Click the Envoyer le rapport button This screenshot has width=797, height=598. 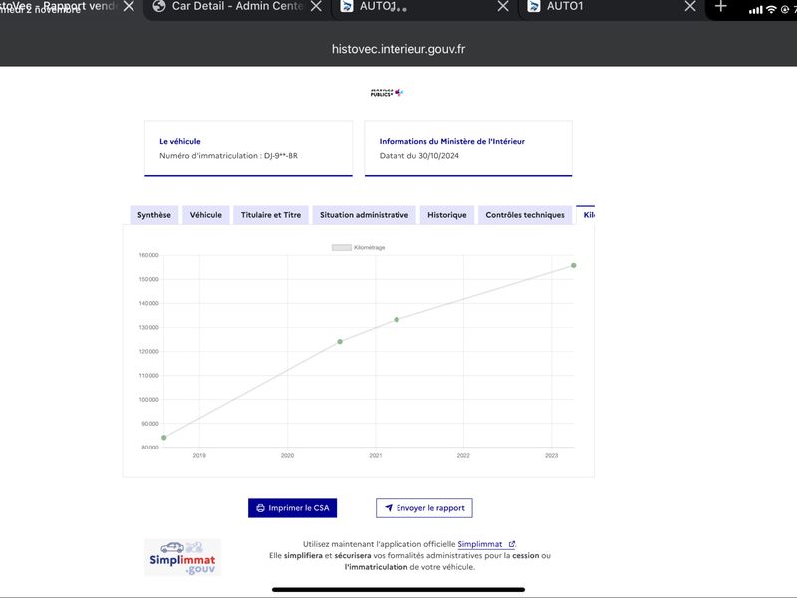pyautogui.click(x=424, y=508)
